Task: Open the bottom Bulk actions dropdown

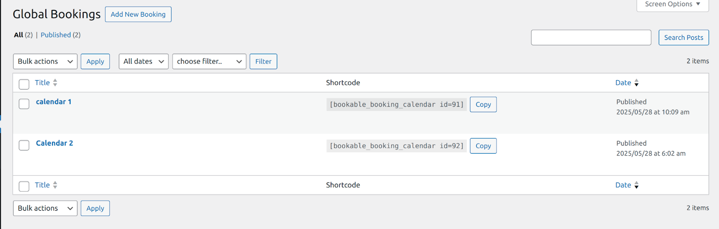Action: tap(45, 208)
